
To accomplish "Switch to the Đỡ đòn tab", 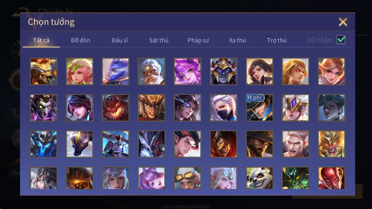I will tap(80, 40).
